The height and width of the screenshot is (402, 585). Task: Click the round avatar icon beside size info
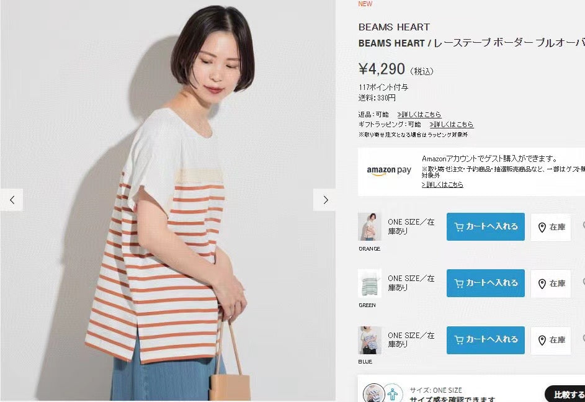373,393
